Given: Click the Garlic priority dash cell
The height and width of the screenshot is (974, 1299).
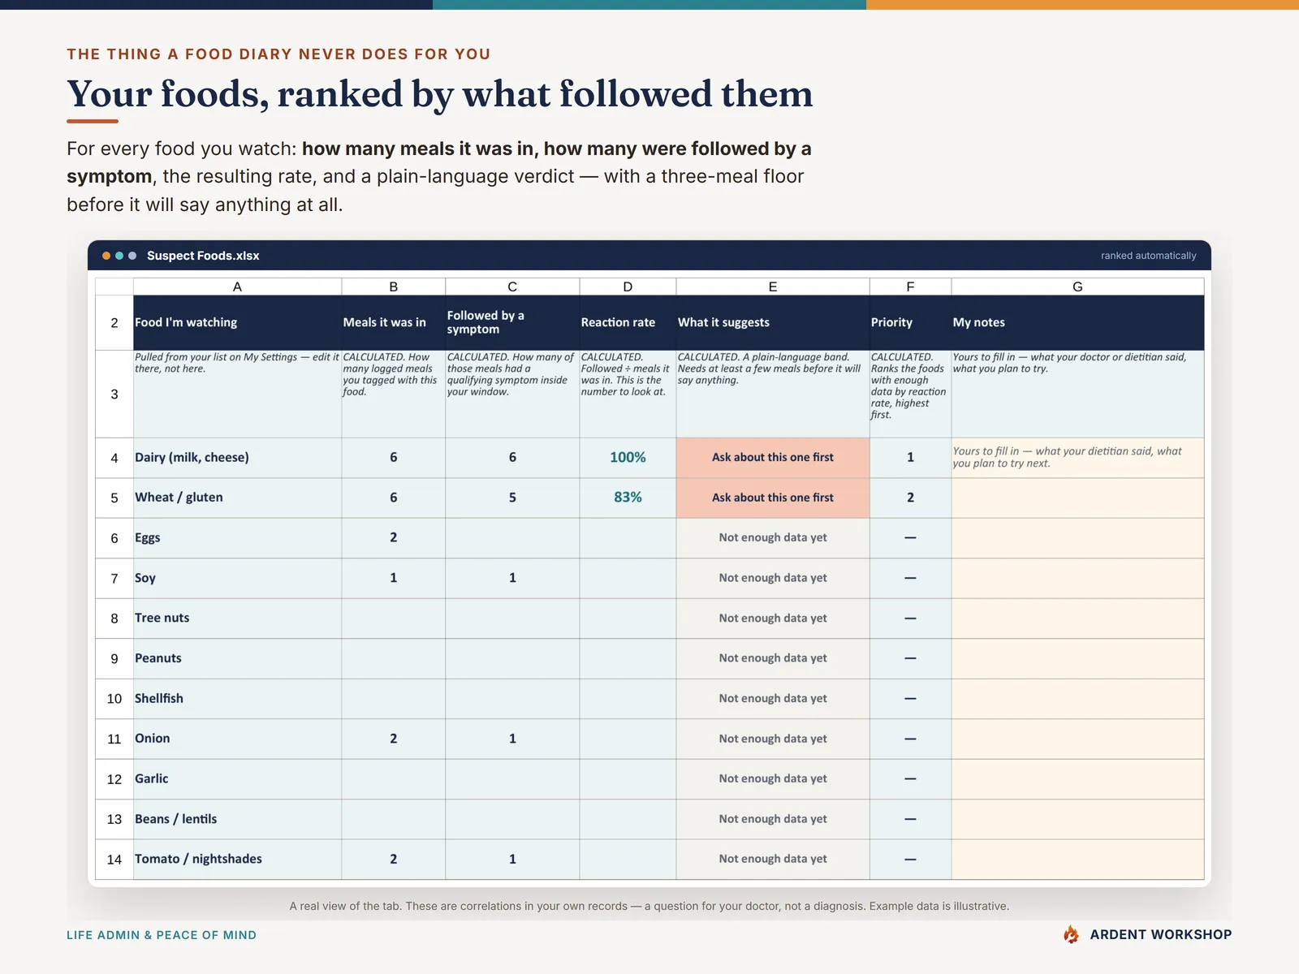Looking at the screenshot, I should coord(910,779).
